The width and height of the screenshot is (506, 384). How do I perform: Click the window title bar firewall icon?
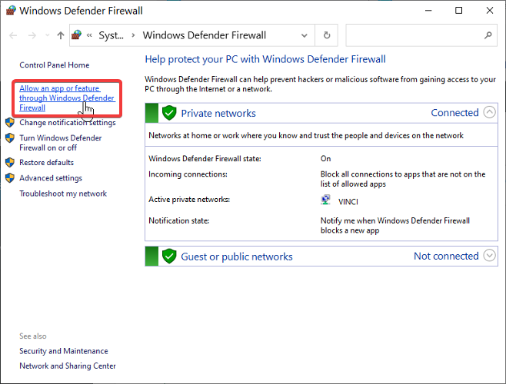pos(11,10)
